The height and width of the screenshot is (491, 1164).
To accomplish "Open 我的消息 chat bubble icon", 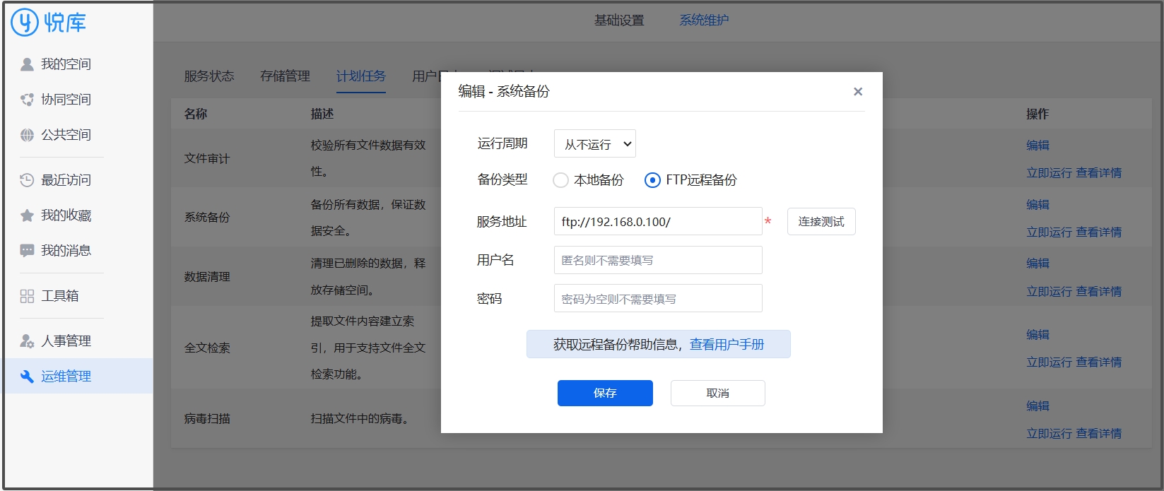I will (x=27, y=251).
